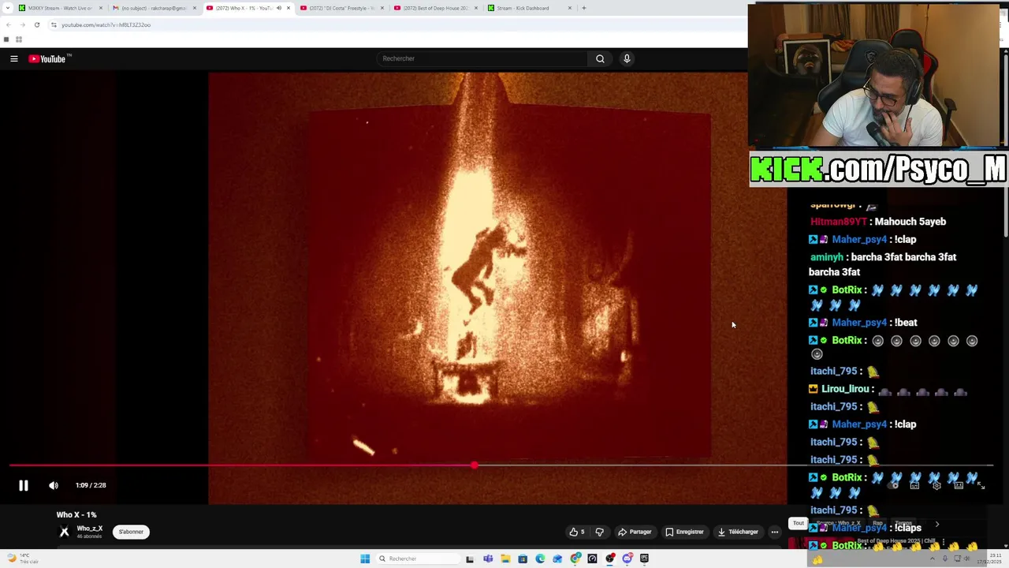
Task: Go back with the browser back arrow
Action: click(x=8, y=24)
